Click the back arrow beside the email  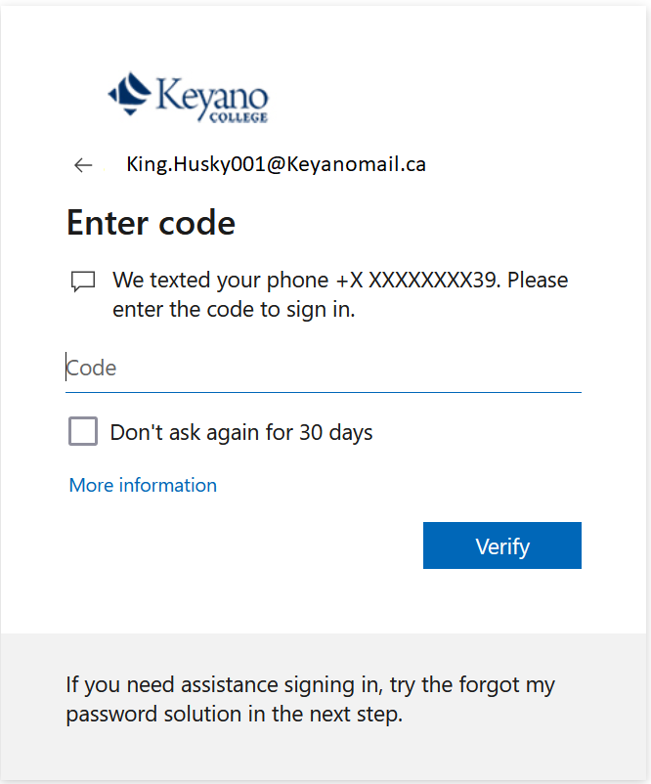(83, 165)
